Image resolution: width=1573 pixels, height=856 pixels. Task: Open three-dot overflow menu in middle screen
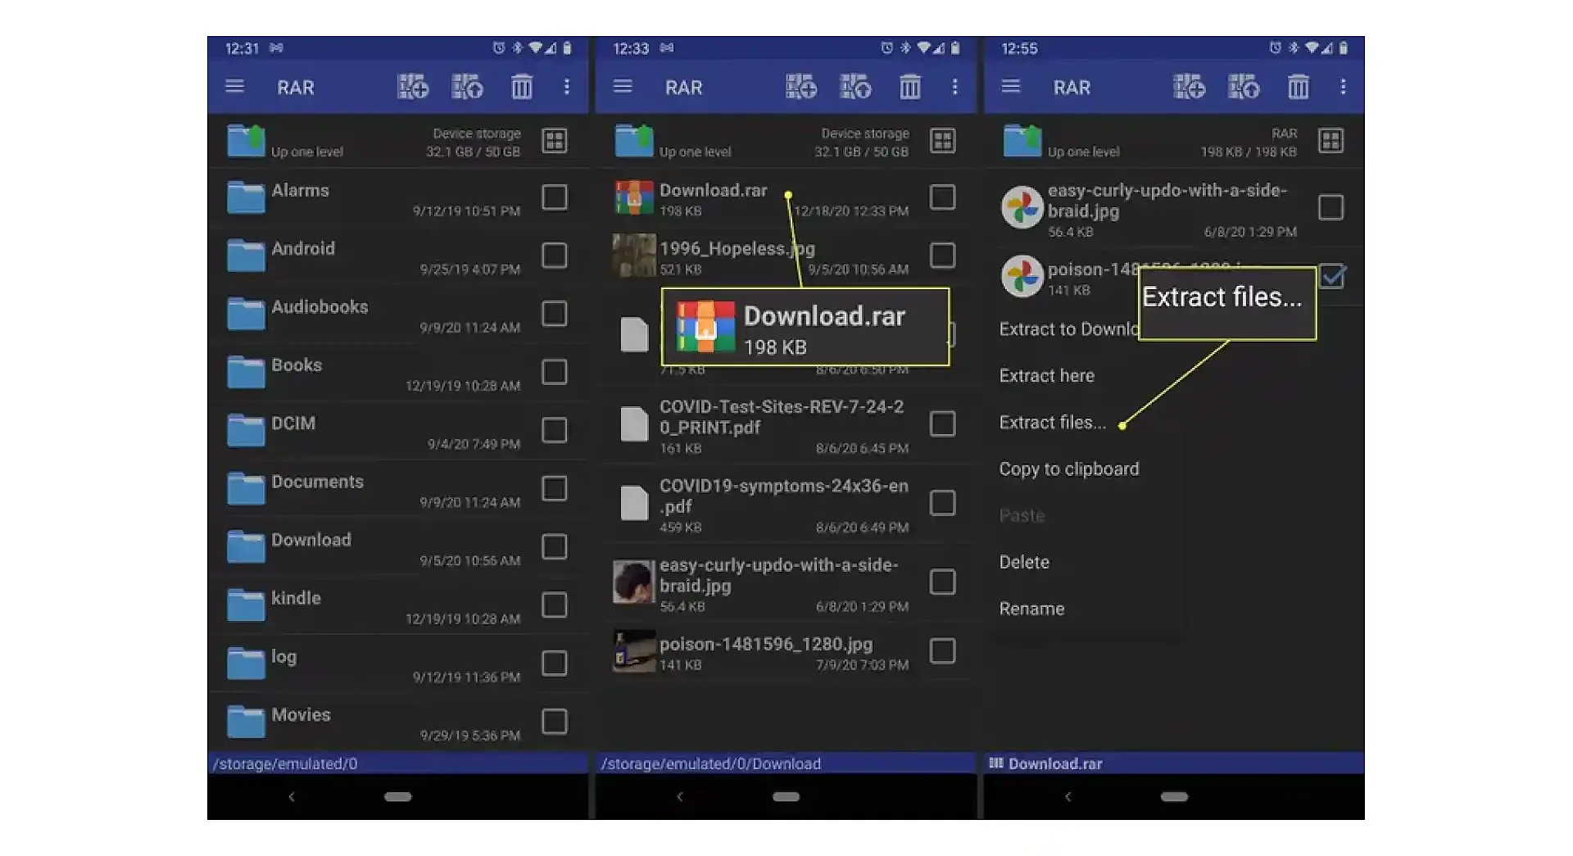click(954, 86)
